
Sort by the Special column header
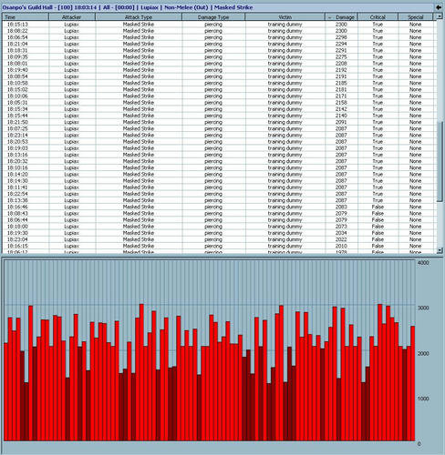(x=415, y=17)
